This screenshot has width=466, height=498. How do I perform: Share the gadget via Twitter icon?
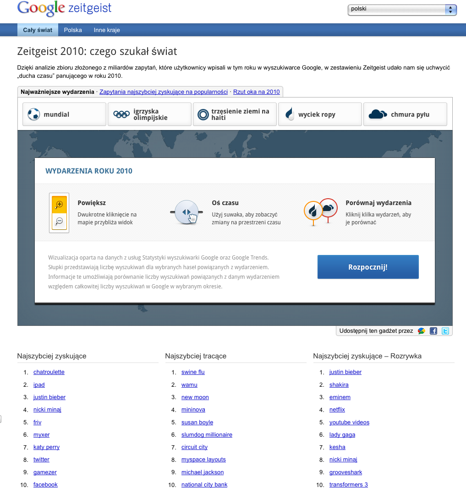click(x=446, y=331)
